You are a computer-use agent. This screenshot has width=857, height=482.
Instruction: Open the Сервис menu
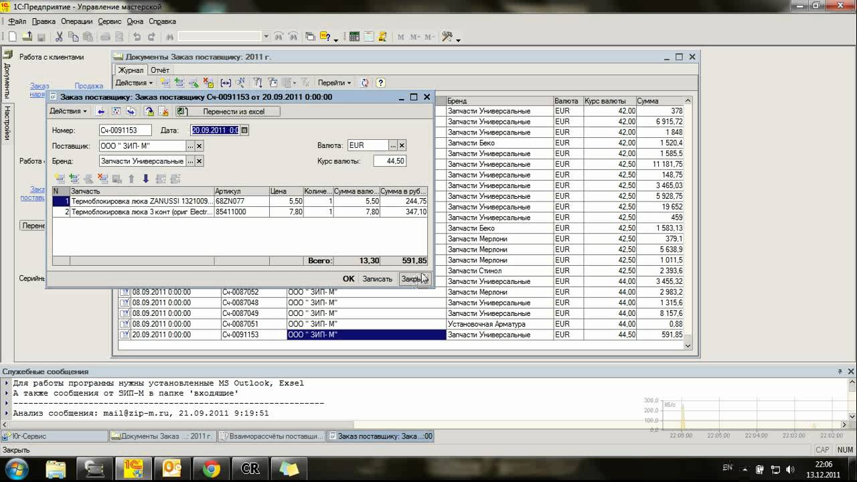pos(110,21)
